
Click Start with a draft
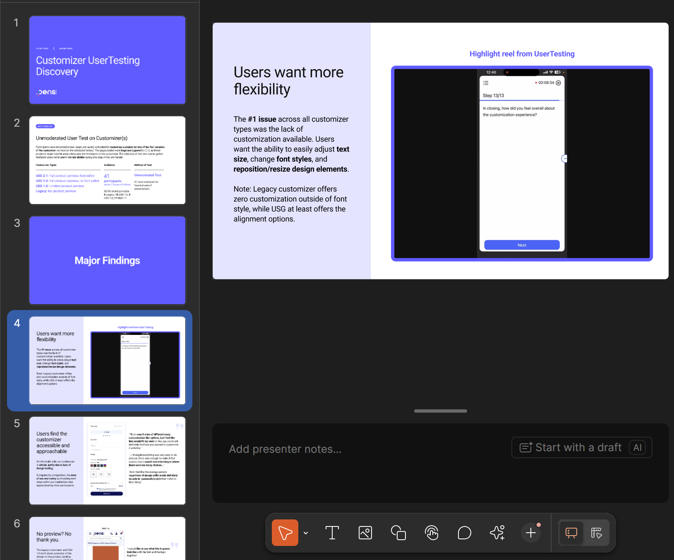coord(571,447)
